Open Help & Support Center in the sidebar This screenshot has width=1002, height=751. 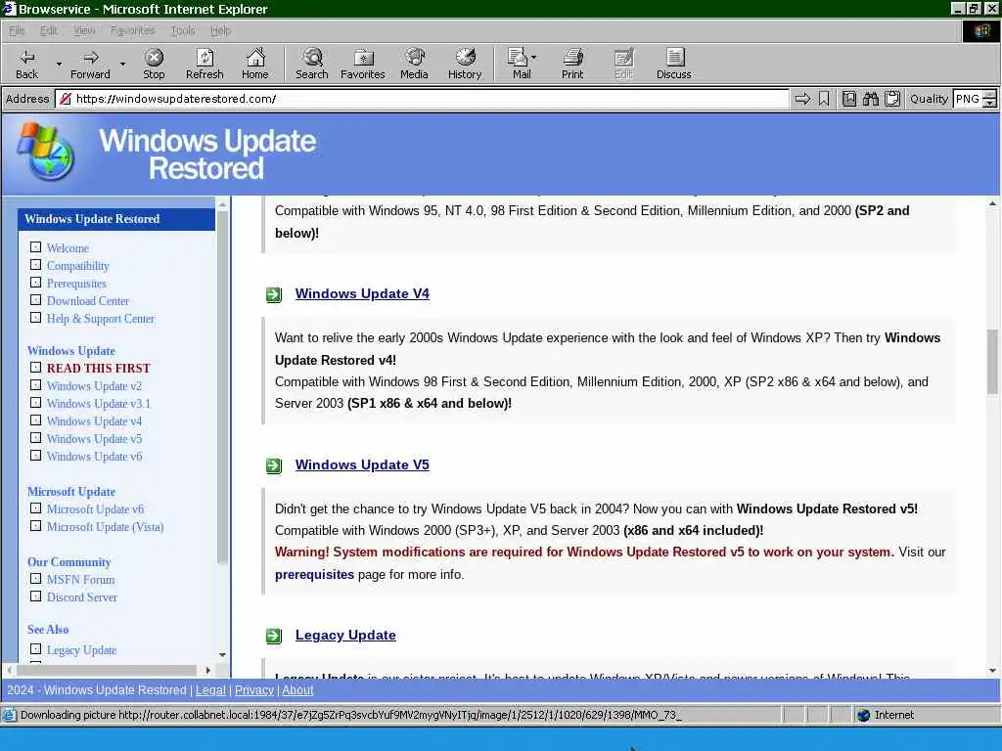[101, 319]
